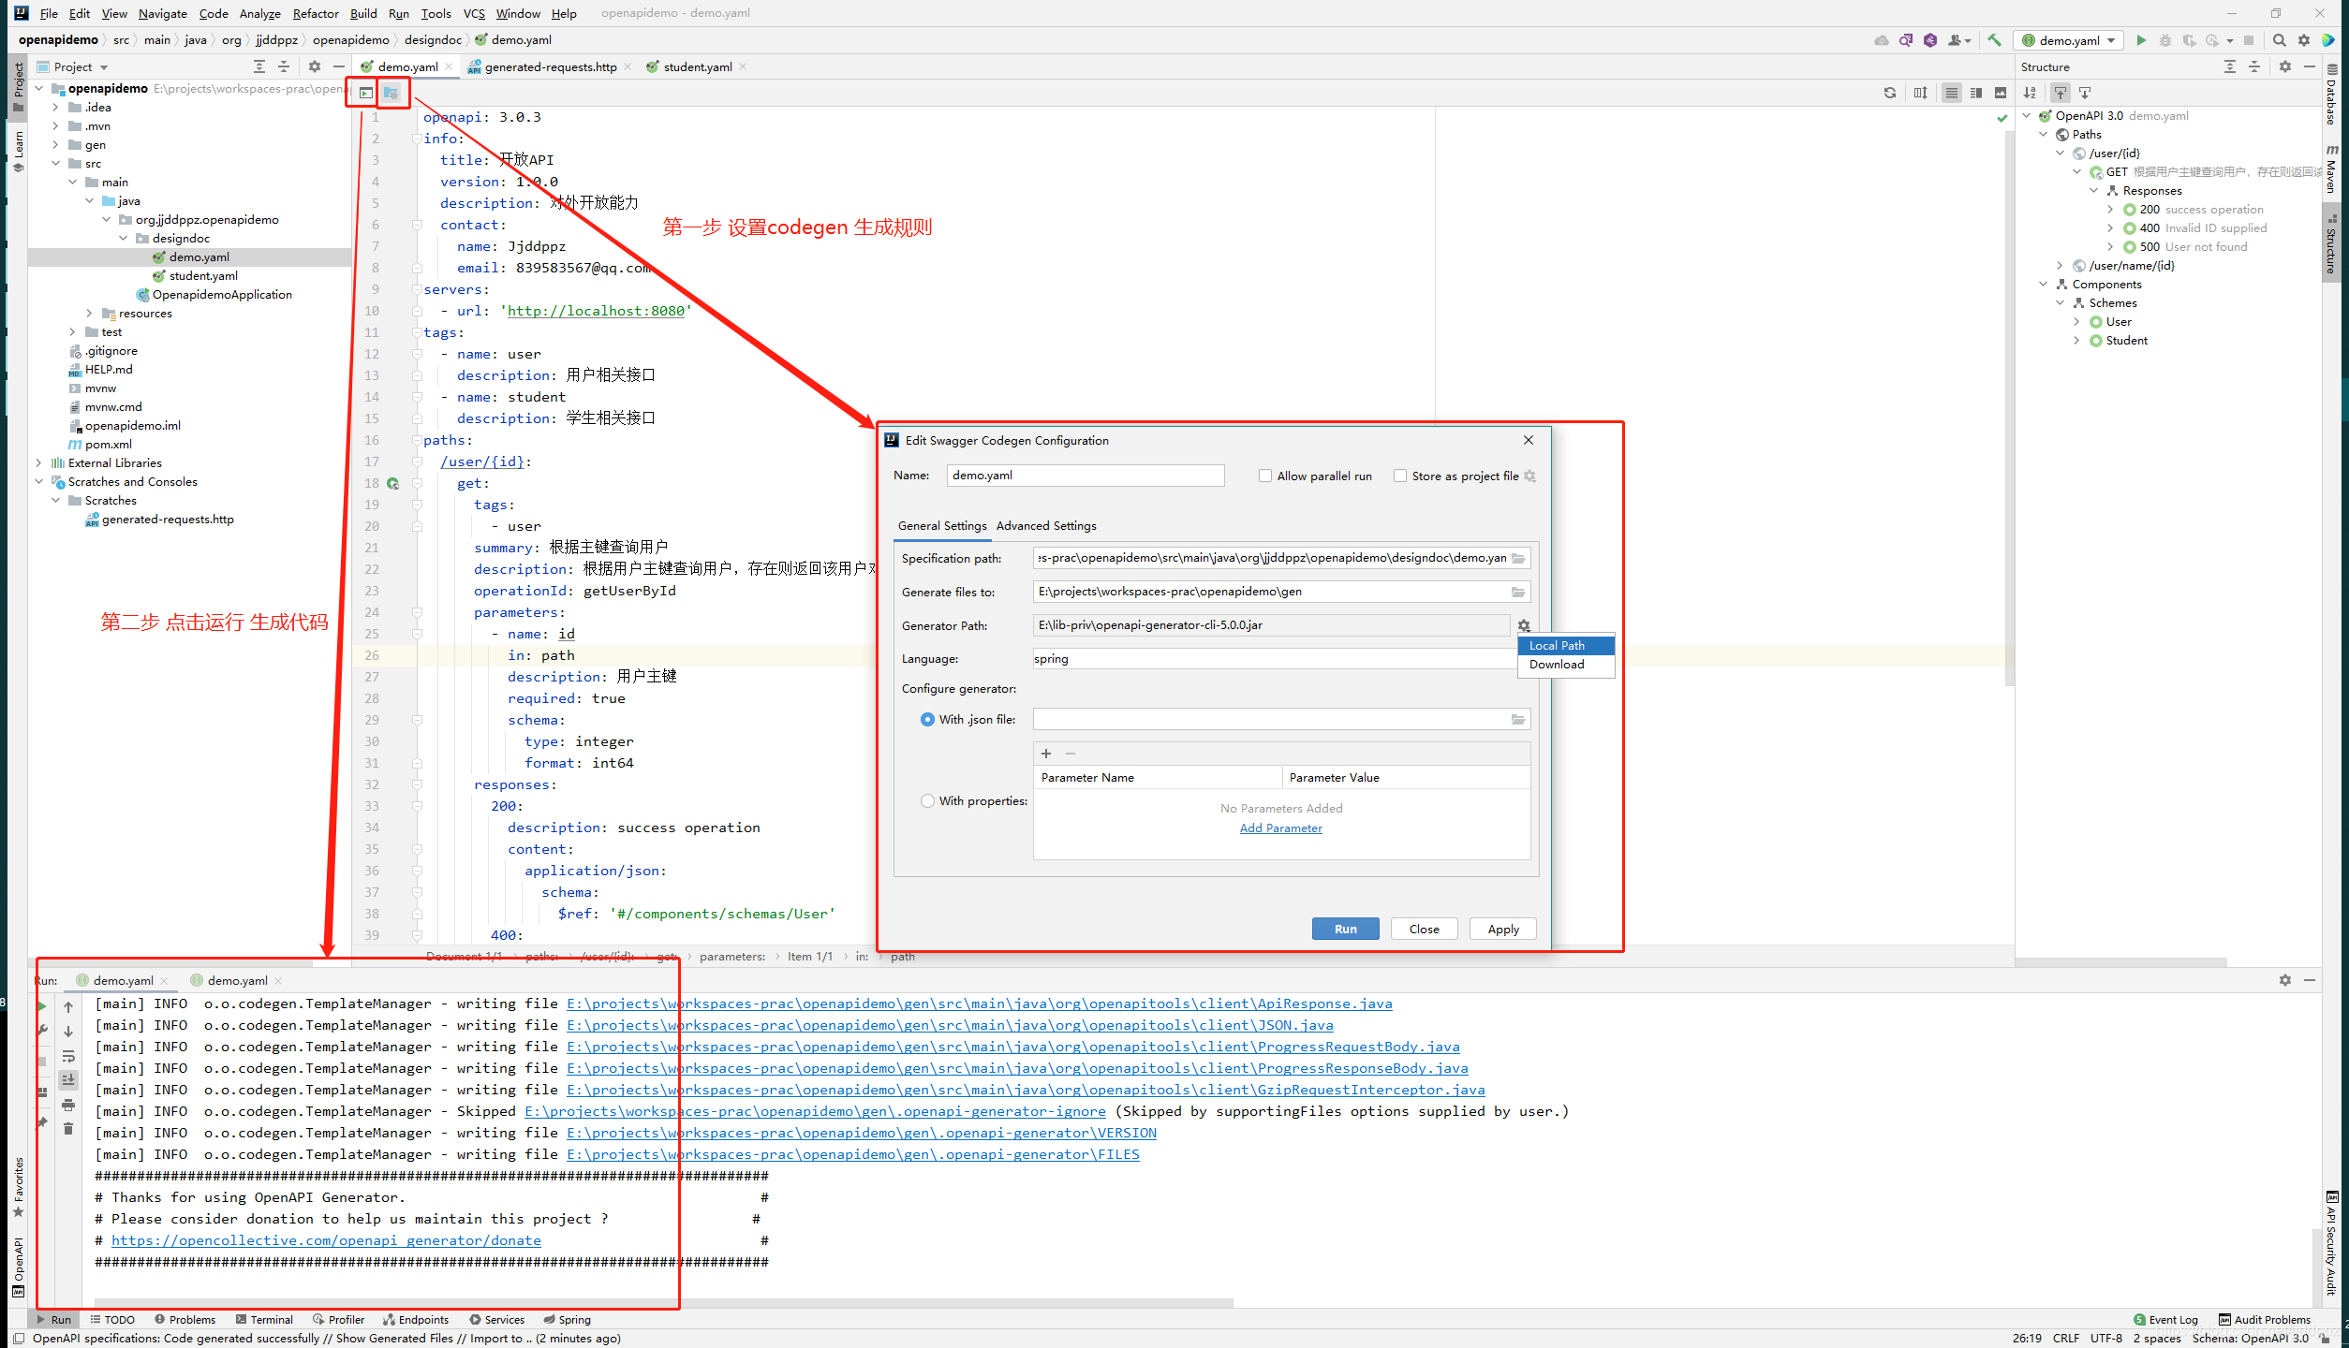Switch to the Advanced Settings tab
Screen dimensions: 2349x1348
(x=1046, y=526)
